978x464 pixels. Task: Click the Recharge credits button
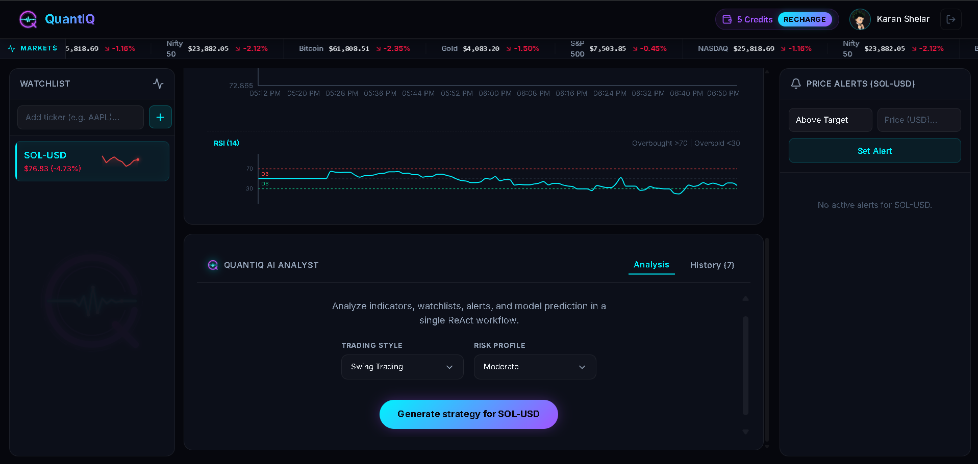[x=805, y=19]
